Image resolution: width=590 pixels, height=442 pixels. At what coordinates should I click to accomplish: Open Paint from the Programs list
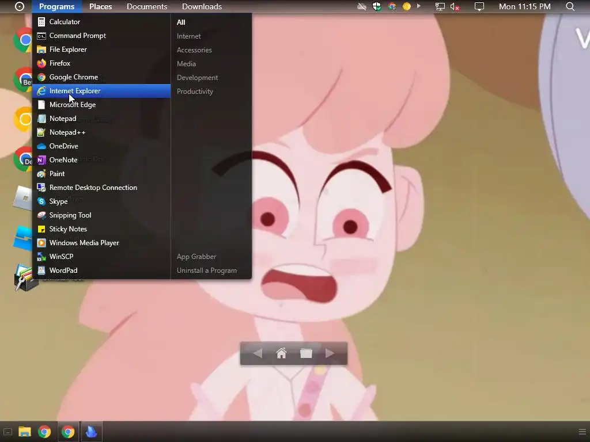pos(101,174)
